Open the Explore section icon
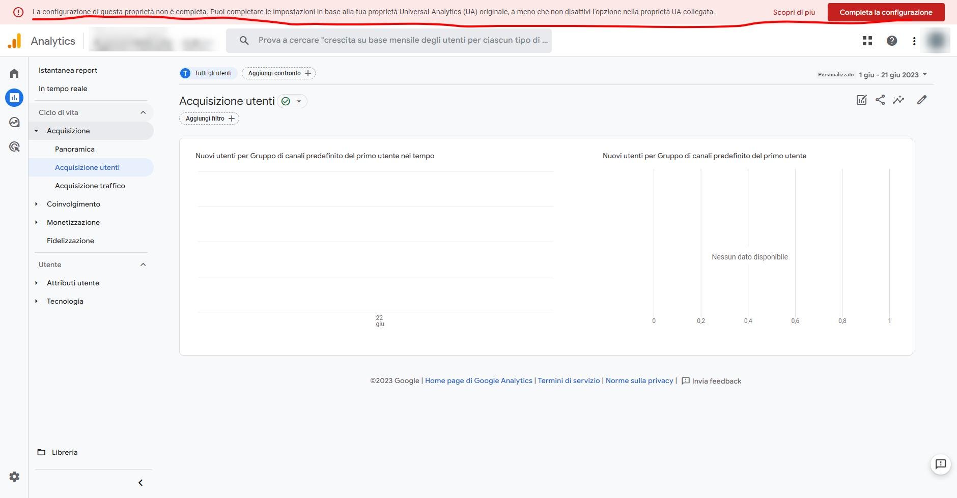The image size is (957, 498). click(14, 122)
